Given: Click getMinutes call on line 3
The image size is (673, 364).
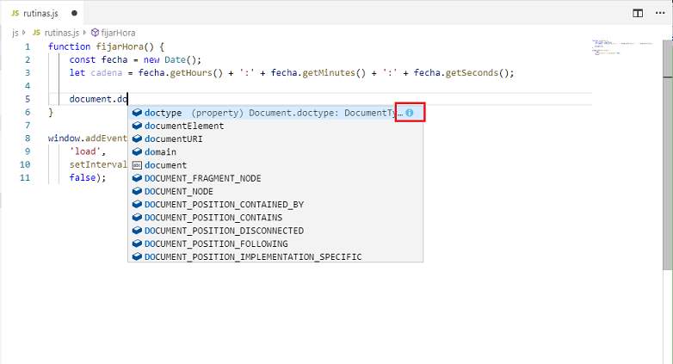Looking at the screenshot, I should click(x=334, y=72).
